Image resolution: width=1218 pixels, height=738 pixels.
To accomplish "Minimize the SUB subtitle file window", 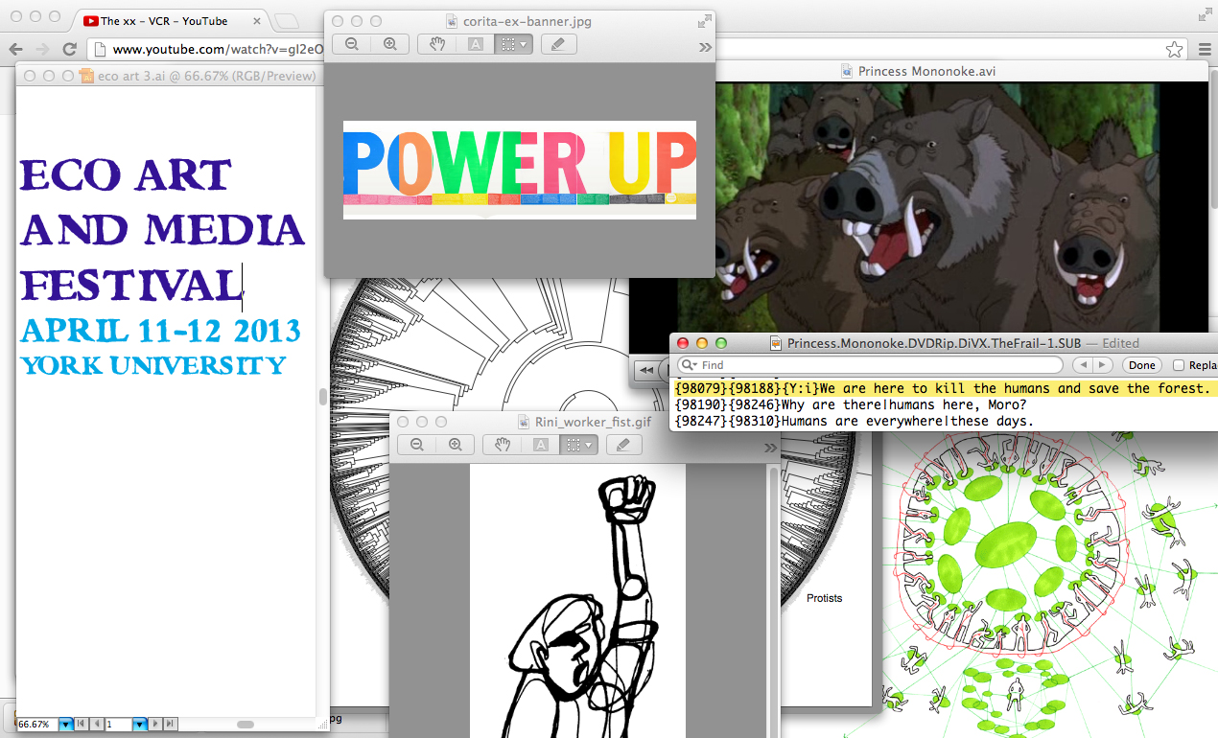I will click(x=702, y=343).
